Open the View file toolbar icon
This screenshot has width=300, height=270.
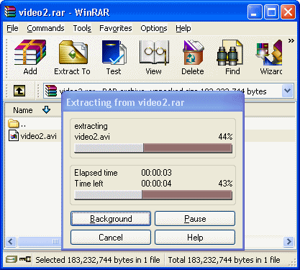pyautogui.click(x=154, y=58)
